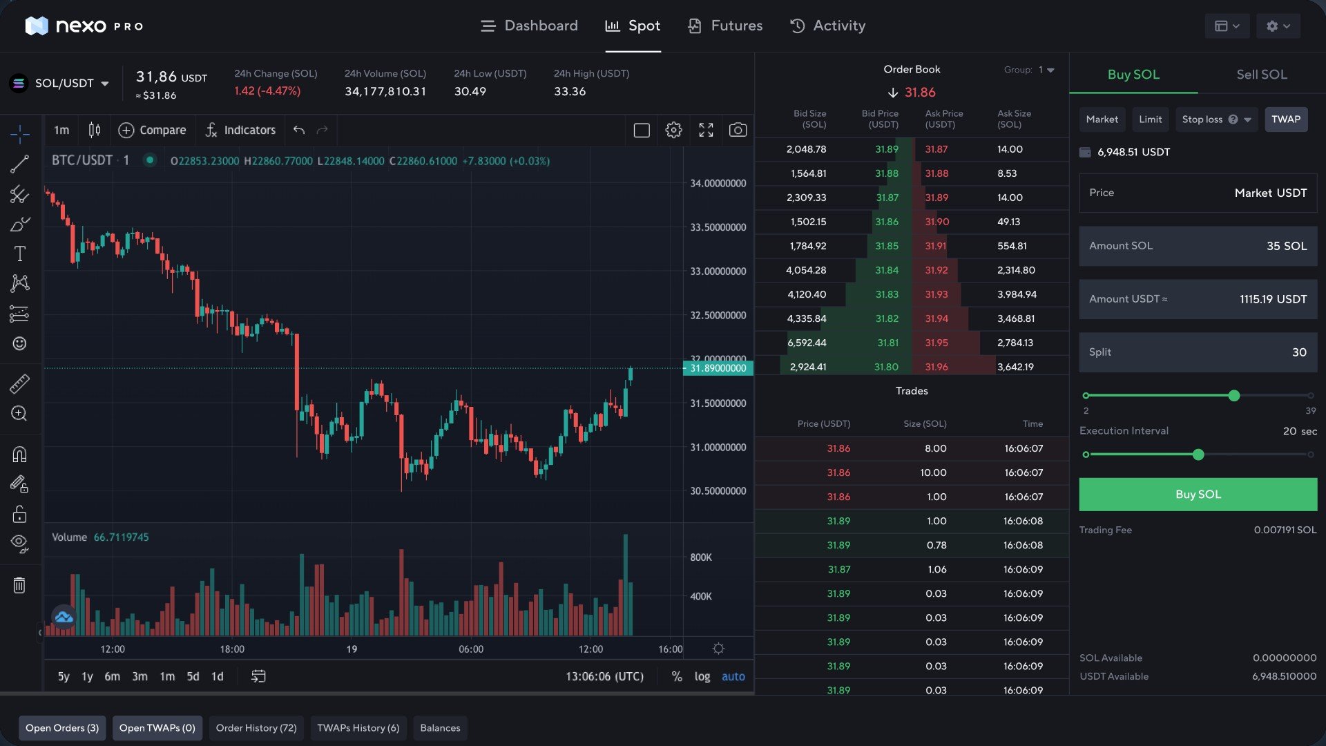Image resolution: width=1326 pixels, height=746 pixels.
Task: Choose the Limit order type
Action: click(x=1150, y=119)
